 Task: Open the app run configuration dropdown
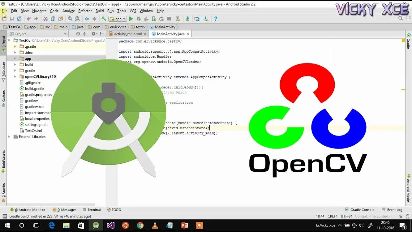[117, 19]
